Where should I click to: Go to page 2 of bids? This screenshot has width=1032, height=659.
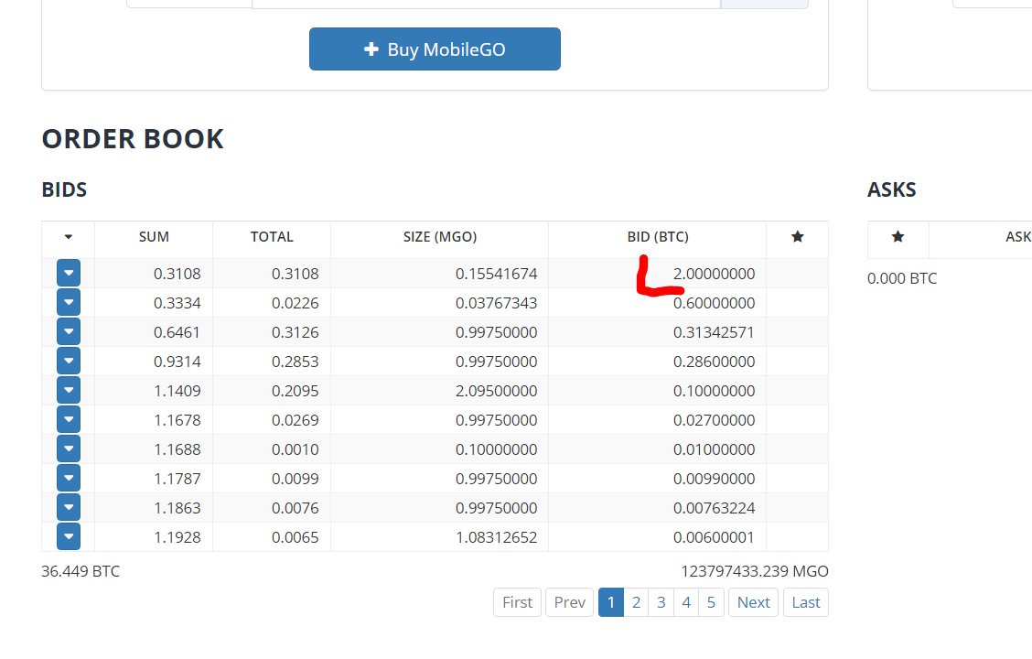[x=636, y=602]
